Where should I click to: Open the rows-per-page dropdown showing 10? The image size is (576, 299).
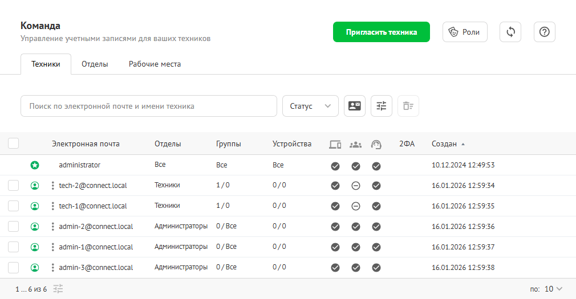pos(553,289)
